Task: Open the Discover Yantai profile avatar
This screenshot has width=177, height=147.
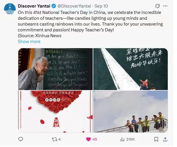Action: tap(10, 9)
